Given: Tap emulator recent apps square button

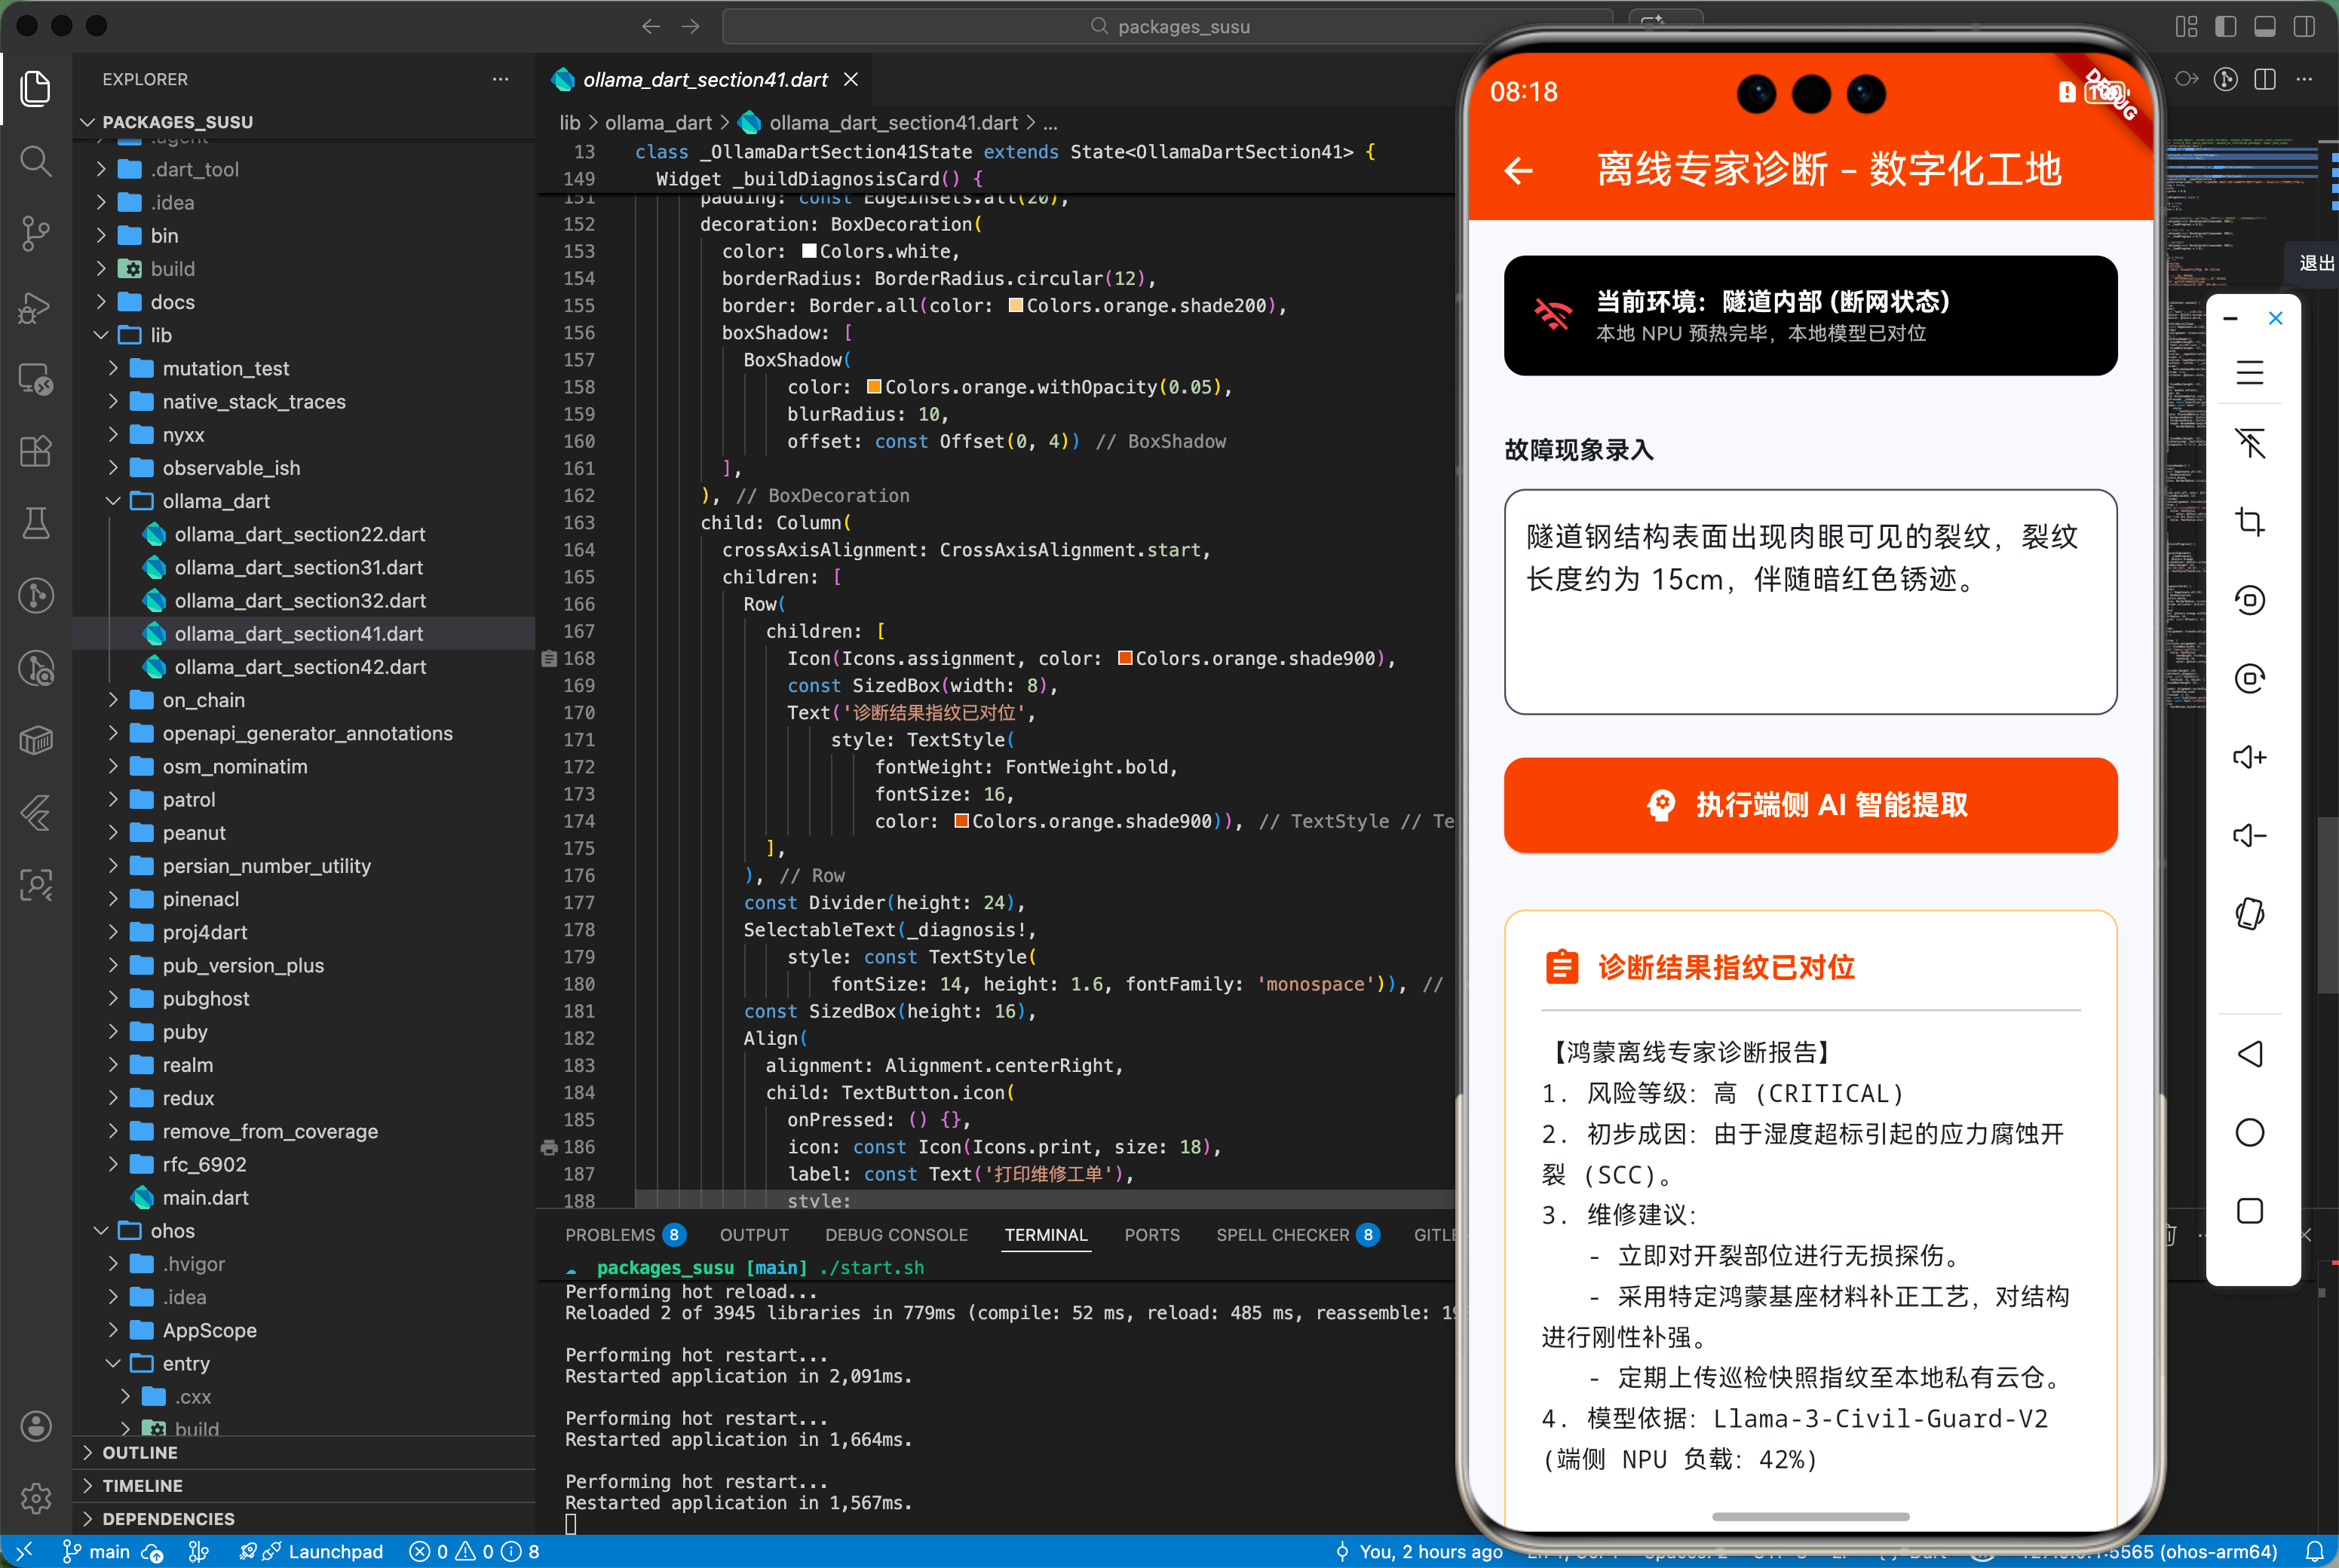Looking at the screenshot, I should (2250, 1211).
